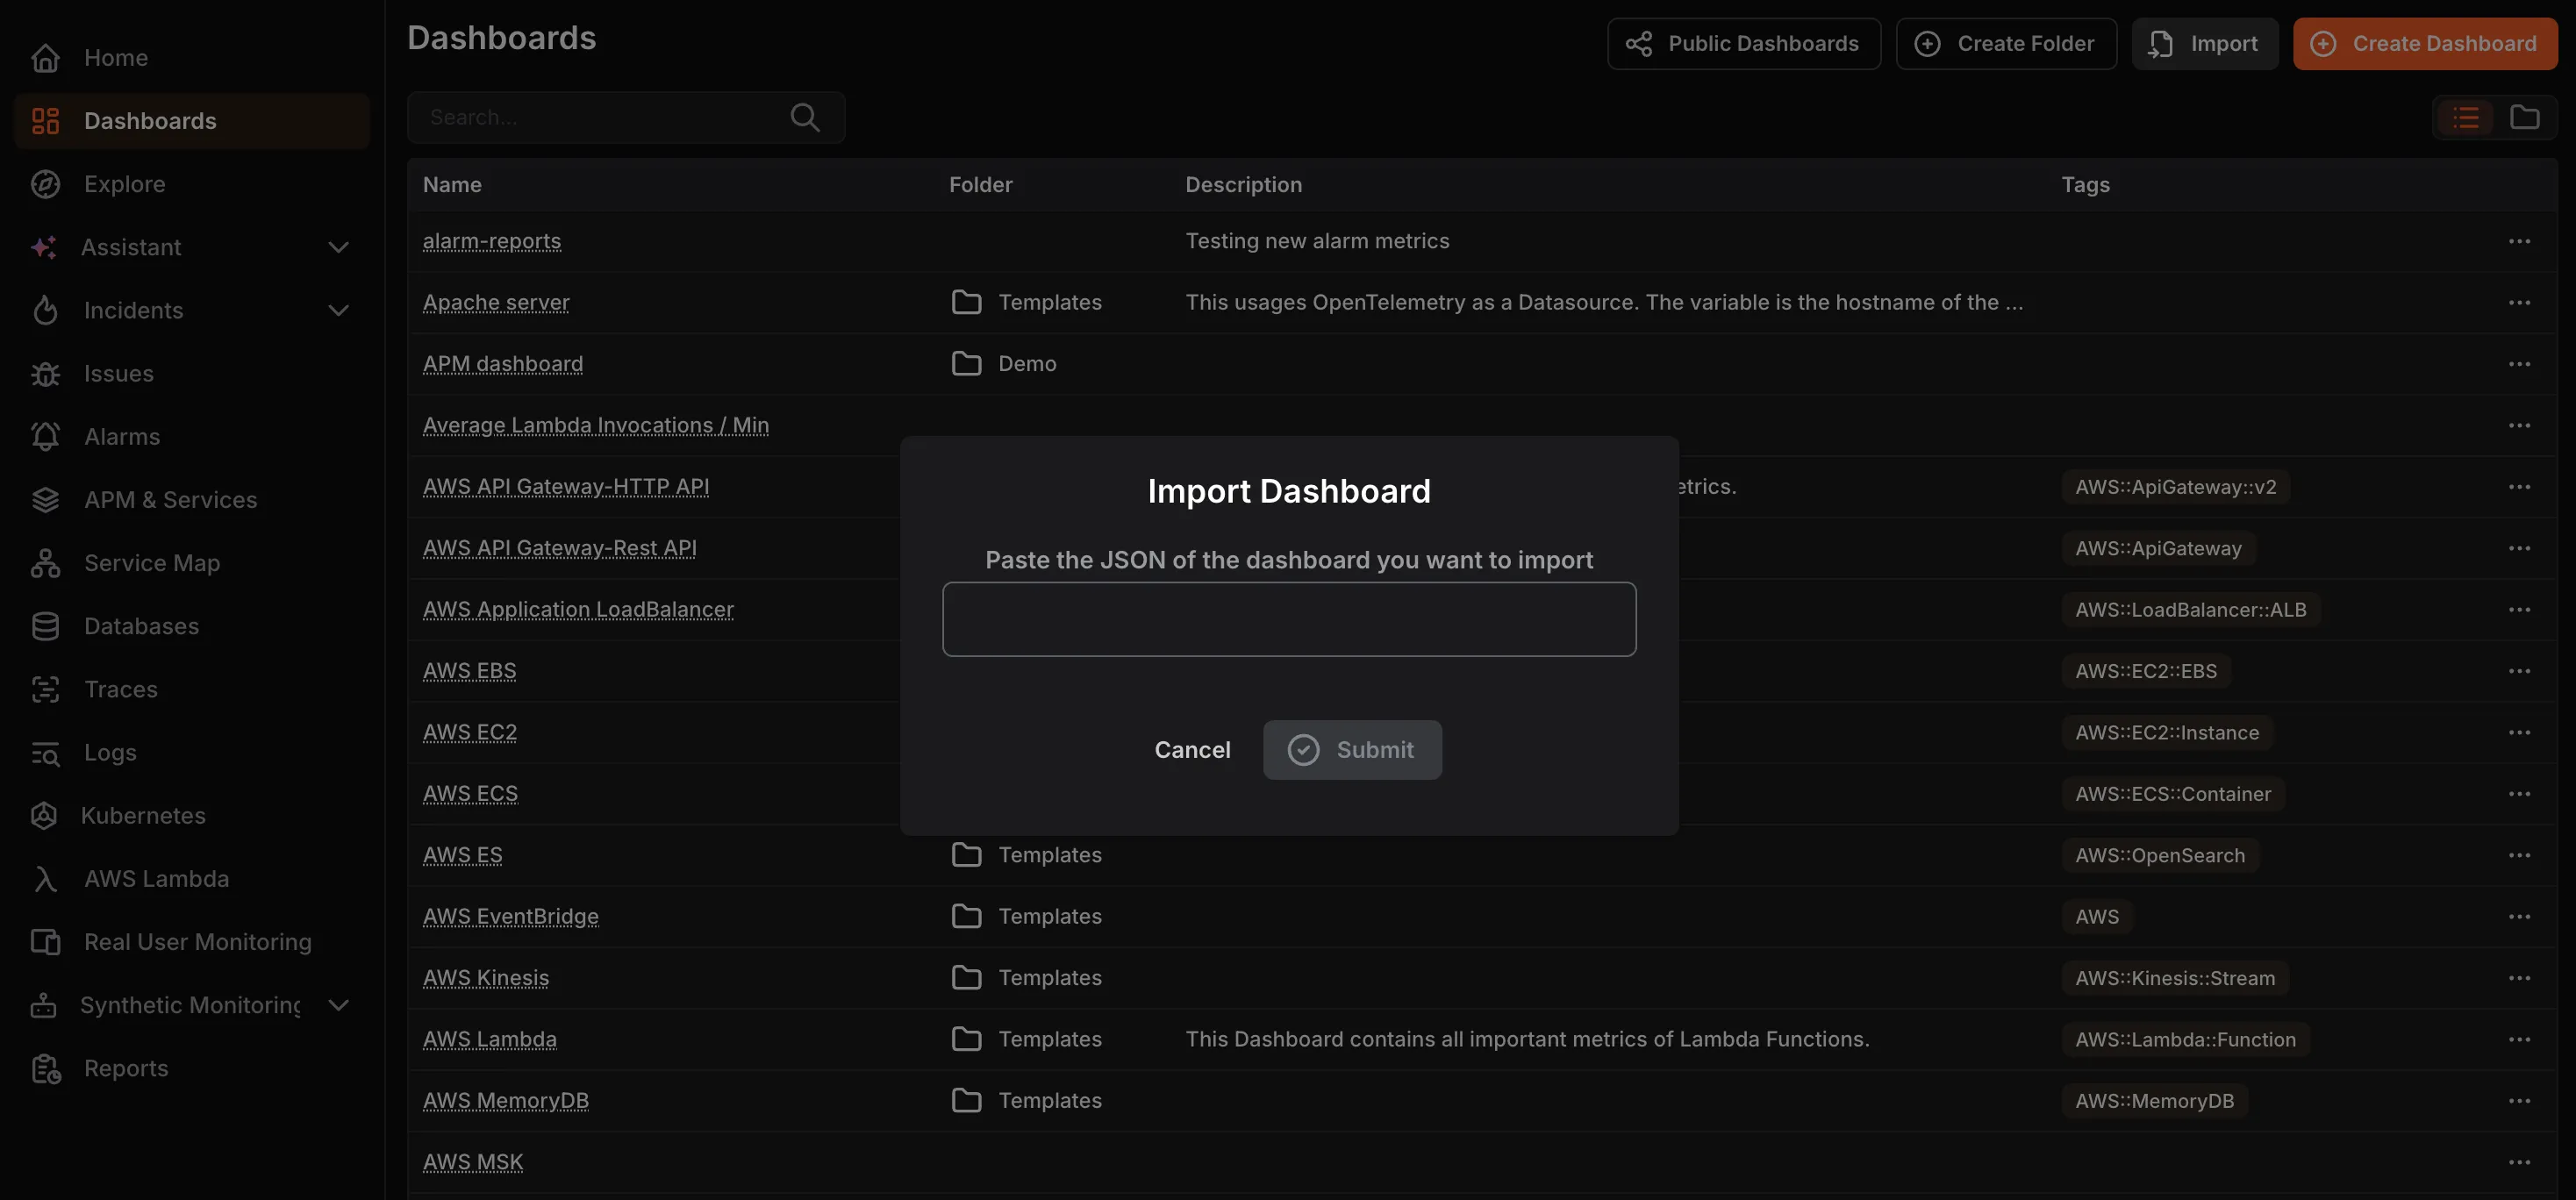Image resolution: width=2576 pixels, height=1200 pixels.
Task: Click the Tags column header
Action: [2086, 185]
